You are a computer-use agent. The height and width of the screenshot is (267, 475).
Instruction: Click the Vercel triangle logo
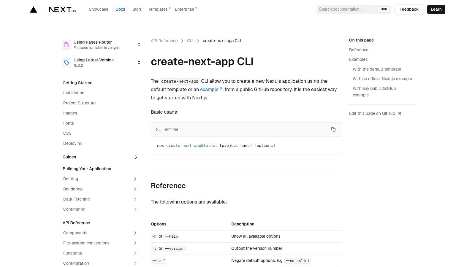(x=34, y=9)
